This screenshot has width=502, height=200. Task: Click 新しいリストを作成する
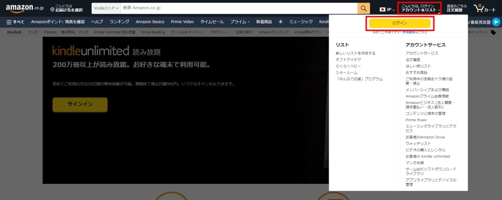coord(356,53)
